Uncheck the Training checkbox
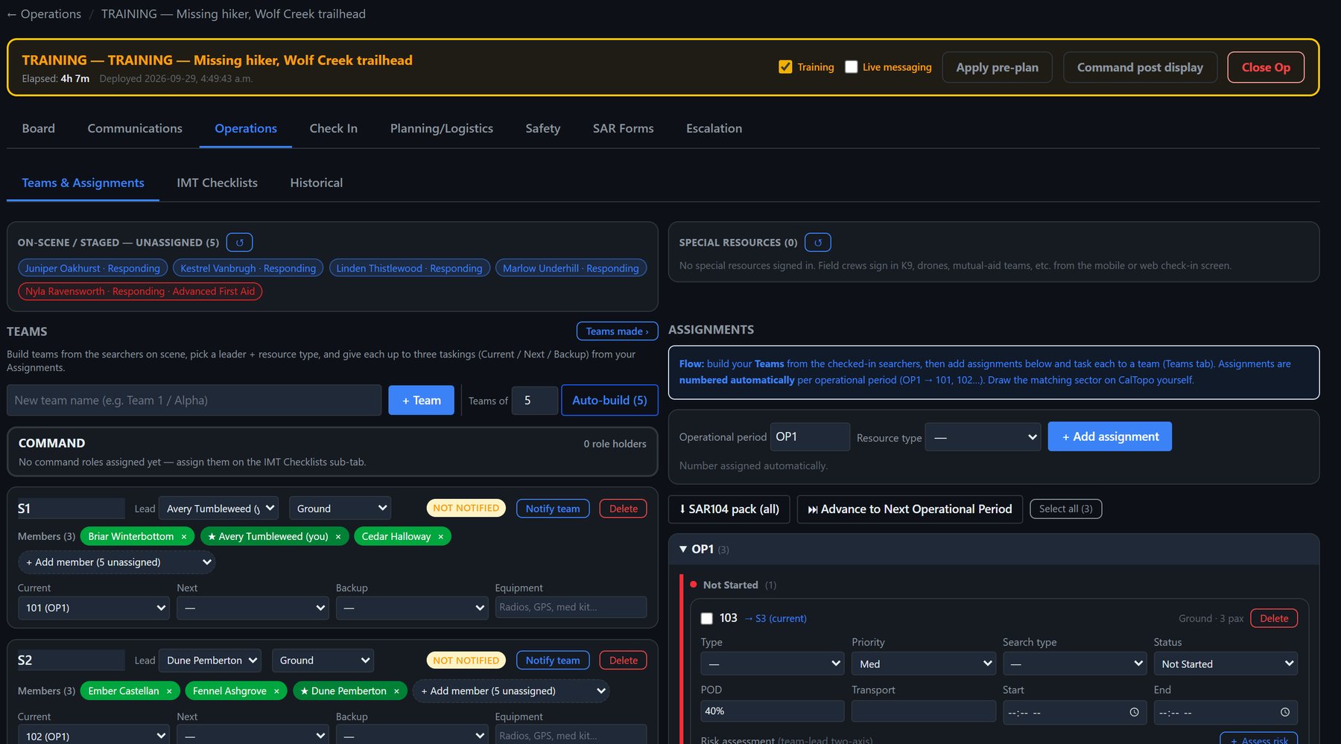The width and height of the screenshot is (1341, 744). coord(785,67)
